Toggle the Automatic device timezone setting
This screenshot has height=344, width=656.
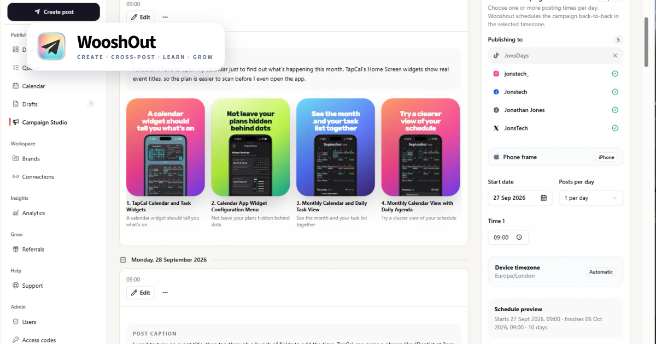click(601, 272)
